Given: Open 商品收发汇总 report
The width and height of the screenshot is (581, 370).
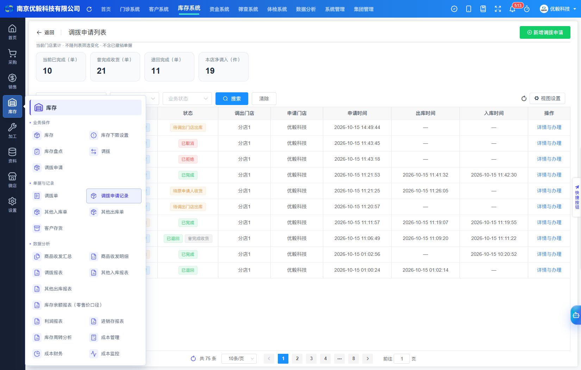Looking at the screenshot, I should tap(57, 257).
